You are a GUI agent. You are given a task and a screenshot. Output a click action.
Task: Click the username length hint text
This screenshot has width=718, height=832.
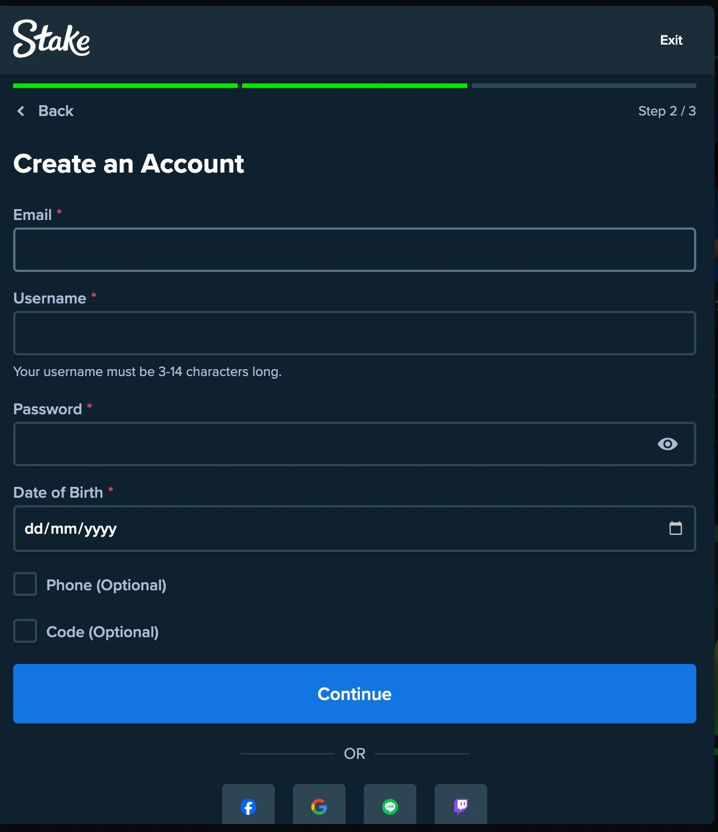147,371
